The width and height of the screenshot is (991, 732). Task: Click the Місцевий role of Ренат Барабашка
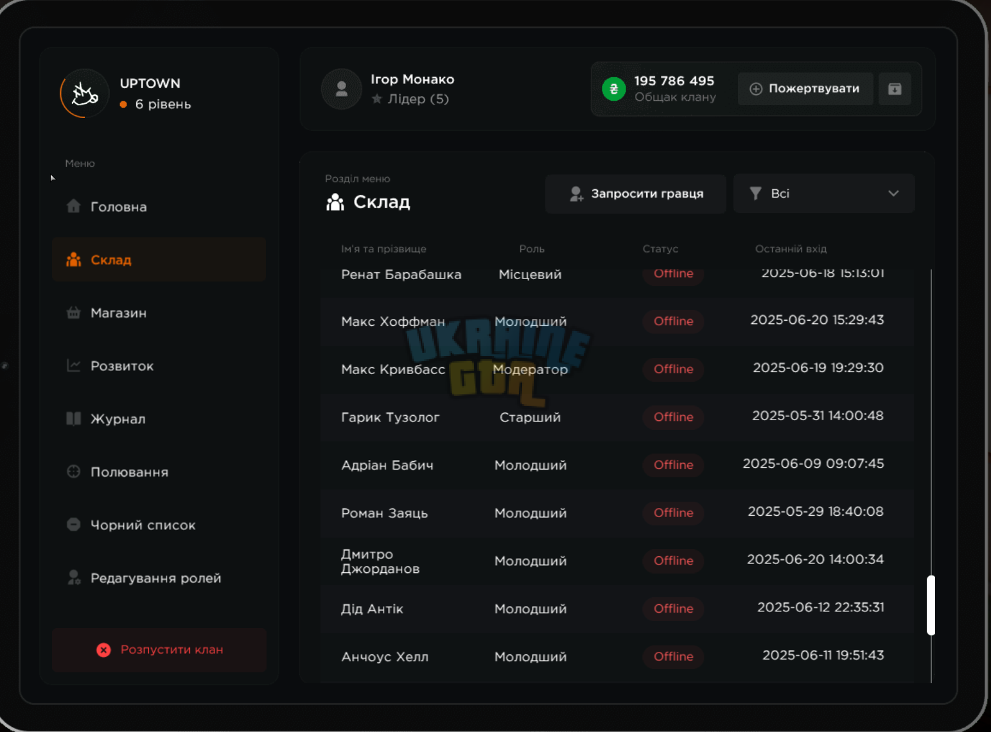point(531,275)
